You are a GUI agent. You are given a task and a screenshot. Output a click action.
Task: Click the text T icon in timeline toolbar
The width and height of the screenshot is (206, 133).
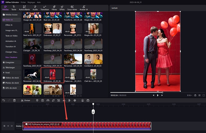point(42,100)
